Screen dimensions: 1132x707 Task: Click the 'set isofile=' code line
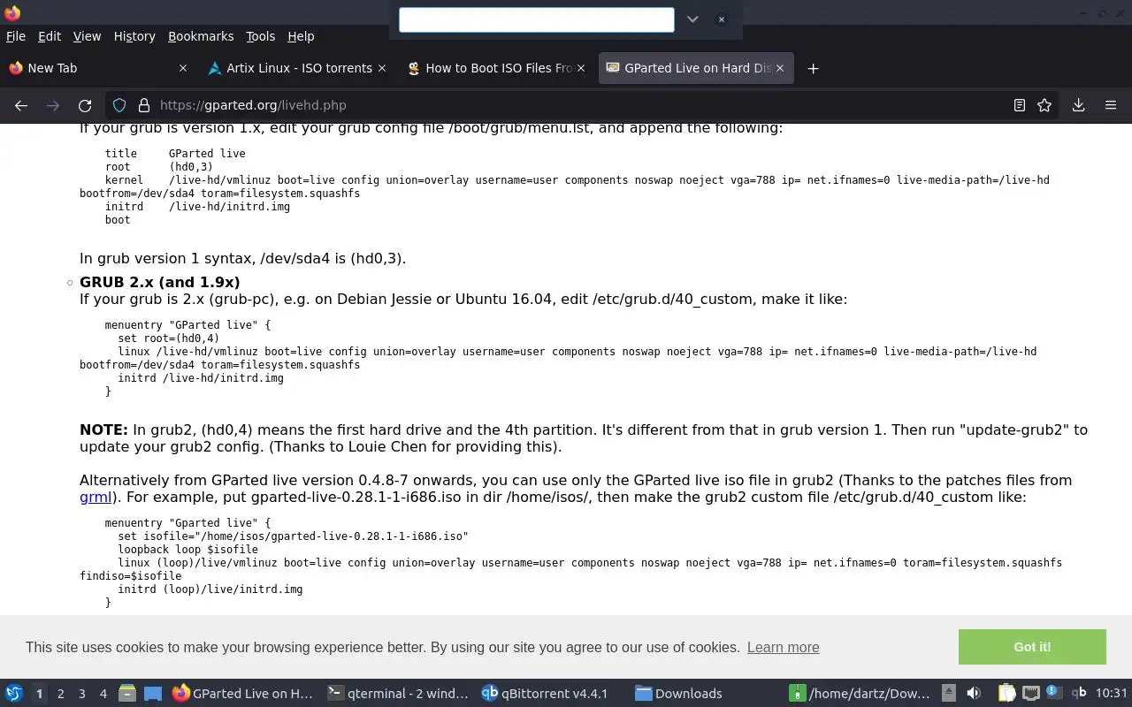[293, 536]
